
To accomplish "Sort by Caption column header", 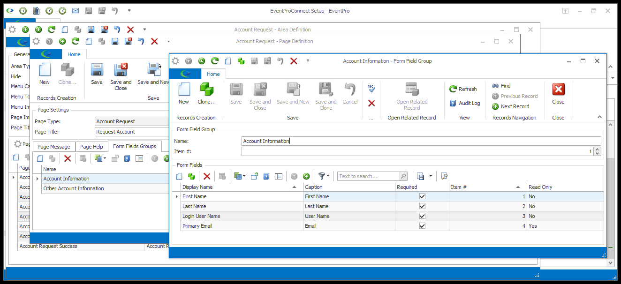I will point(349,187).
